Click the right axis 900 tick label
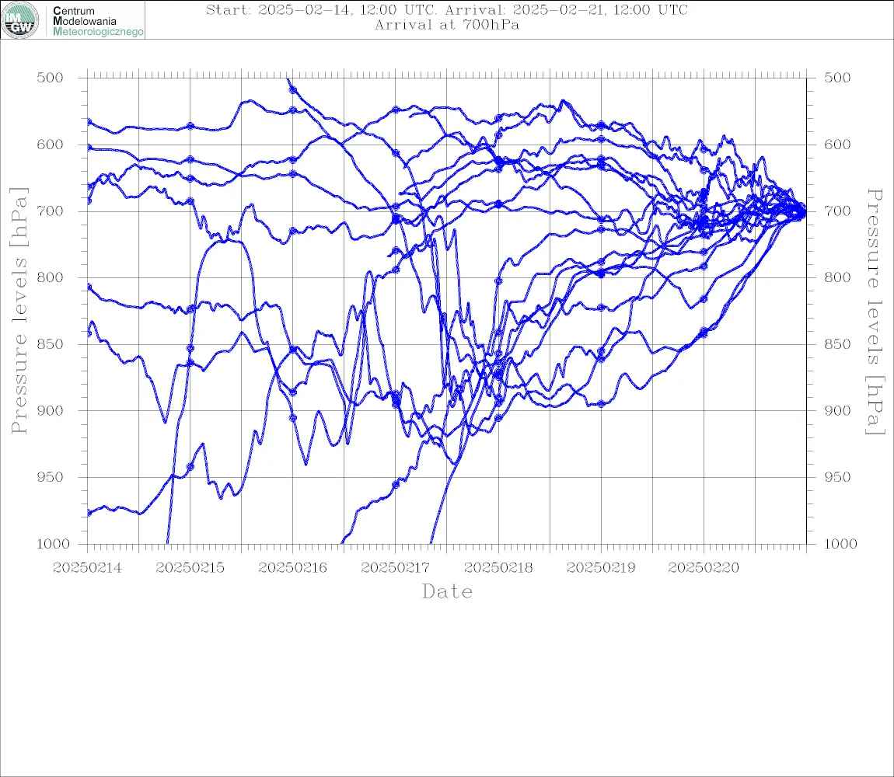 837,410
